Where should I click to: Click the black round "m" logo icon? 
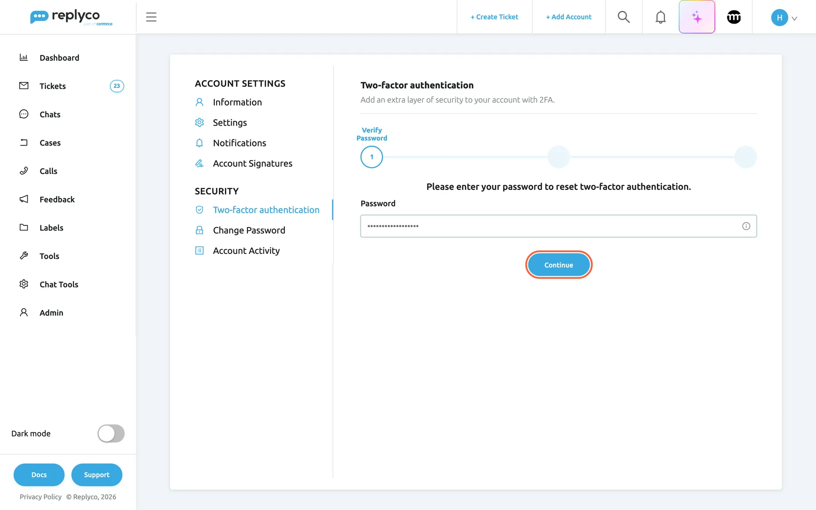[733, 17]
